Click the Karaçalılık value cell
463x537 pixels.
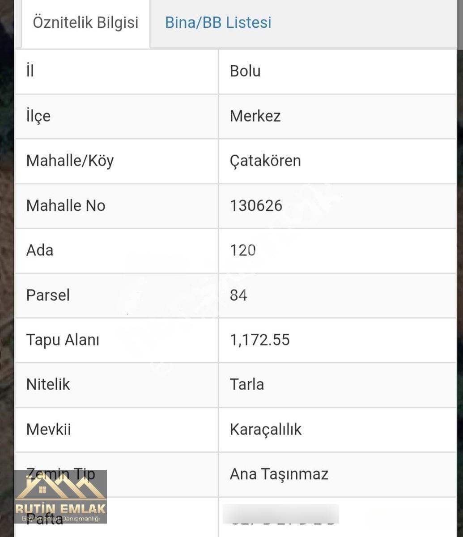point(337,430)
